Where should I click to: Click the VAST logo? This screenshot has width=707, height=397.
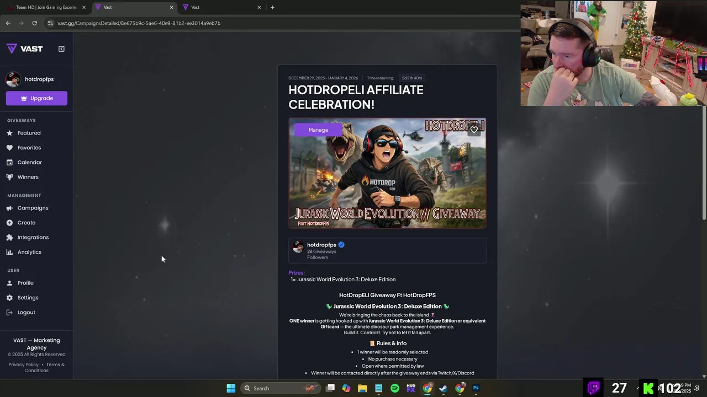tap(24, 49)
